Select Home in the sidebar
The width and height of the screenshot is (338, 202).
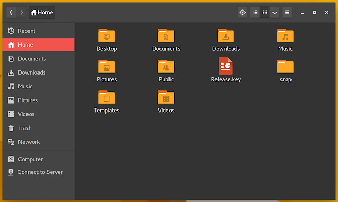pos(39,44)
